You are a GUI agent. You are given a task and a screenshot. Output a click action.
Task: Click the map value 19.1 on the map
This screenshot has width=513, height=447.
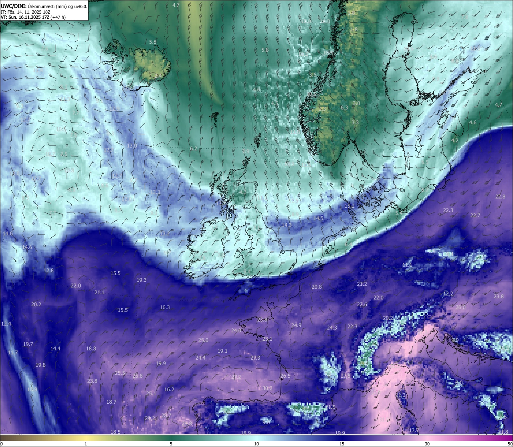pyautogui.click(x=222, y=351)
